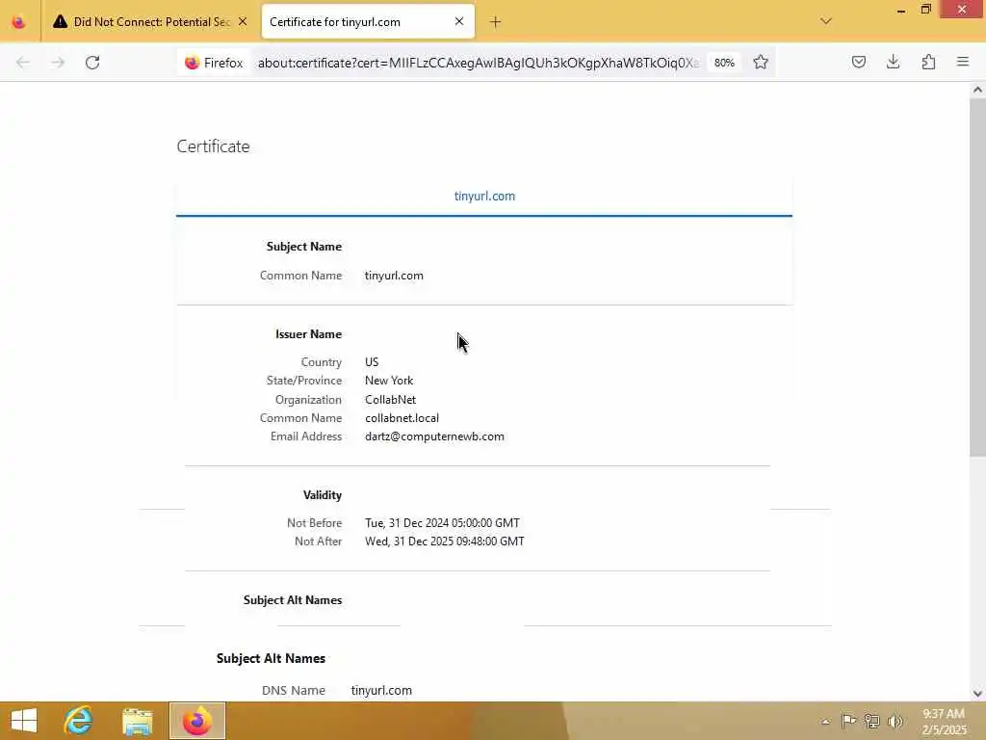986x740 pixels.
Task: Go forward one page
Action: coord(58,63)
